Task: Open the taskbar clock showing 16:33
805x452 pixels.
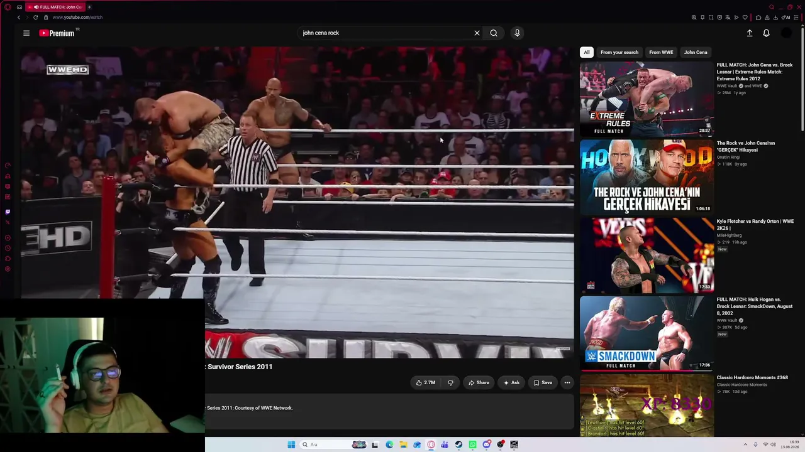Action: [x=790, y=444]
